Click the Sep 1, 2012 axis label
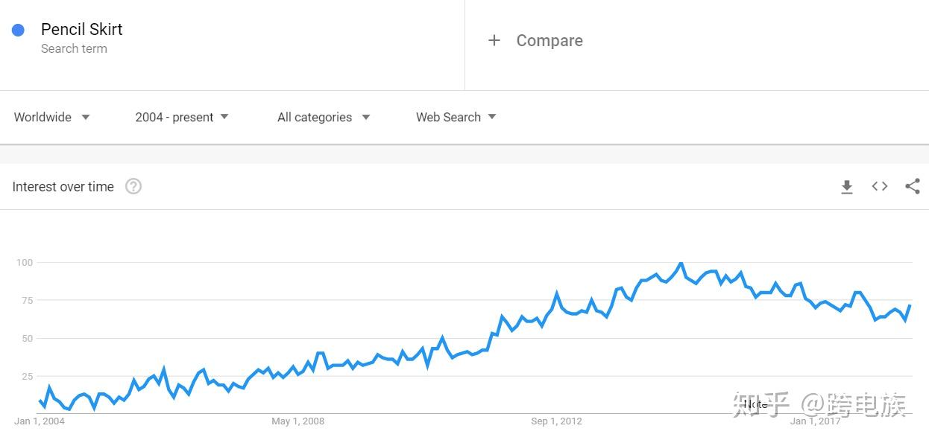 coord(556,421)
